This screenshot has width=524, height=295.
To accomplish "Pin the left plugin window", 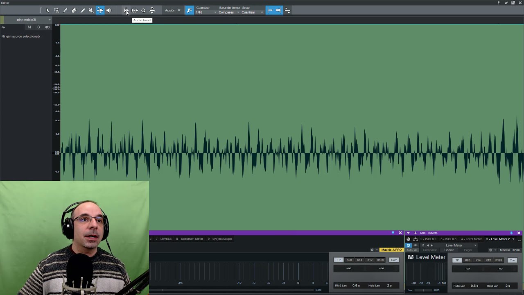I will pos(393,233).
